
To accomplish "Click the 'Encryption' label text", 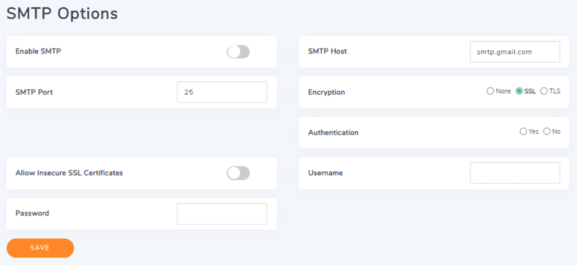I will [326, 92].
